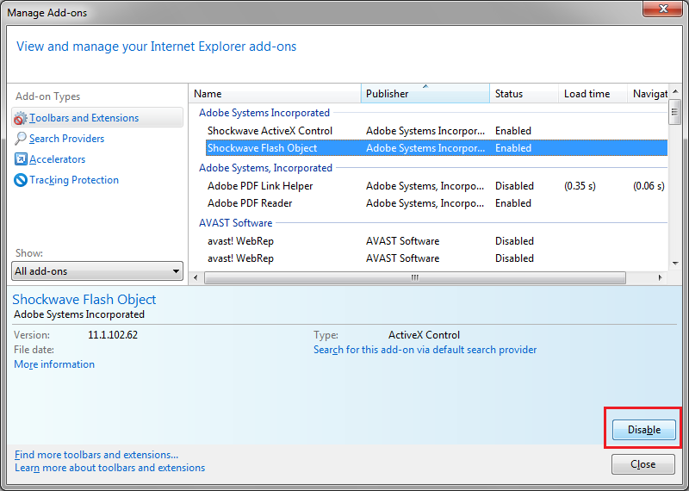The height and width of the screenshot is (491, 689).
Task: Open Accelerators add-on type
Action: (57, 159)
